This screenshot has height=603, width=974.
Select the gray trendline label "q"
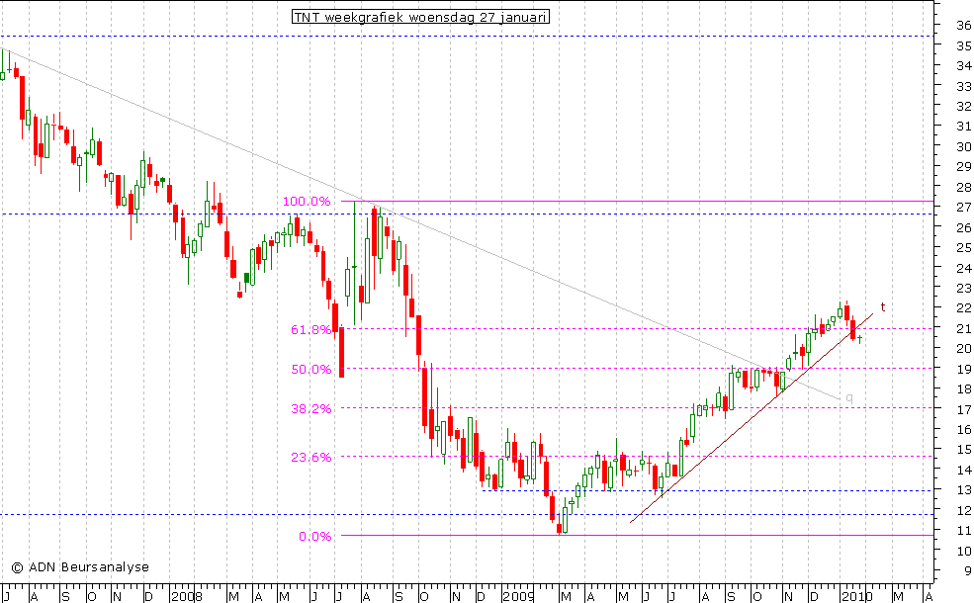[849, 398]
